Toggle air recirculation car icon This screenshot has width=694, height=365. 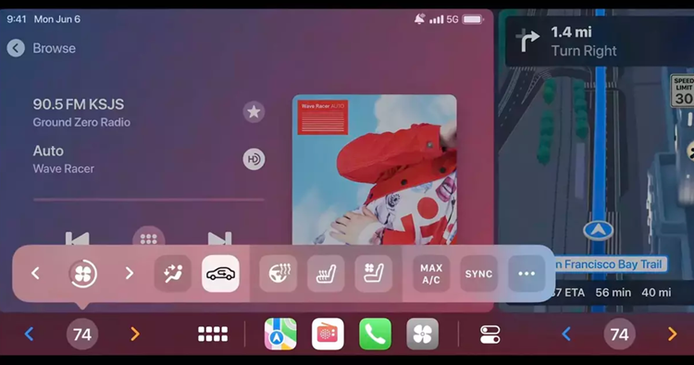(220, 274)
